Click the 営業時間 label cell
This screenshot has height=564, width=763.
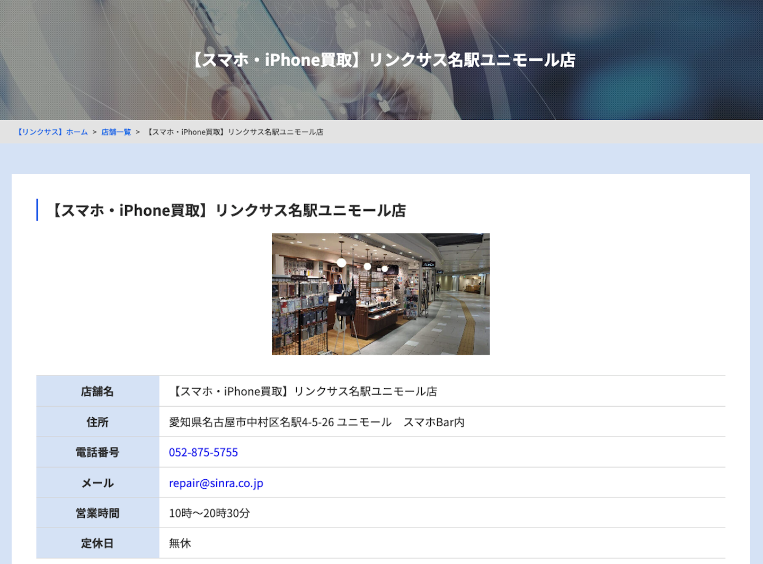click(97, 513)
